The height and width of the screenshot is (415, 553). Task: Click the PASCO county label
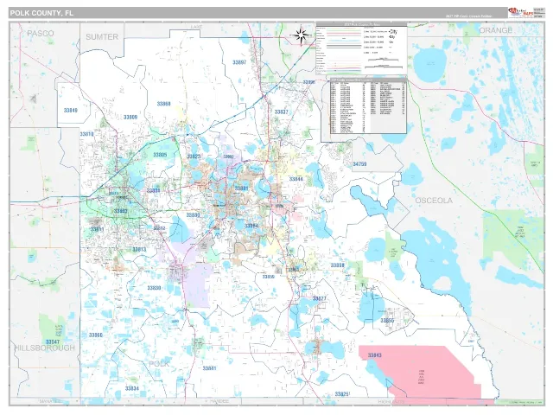41,34
